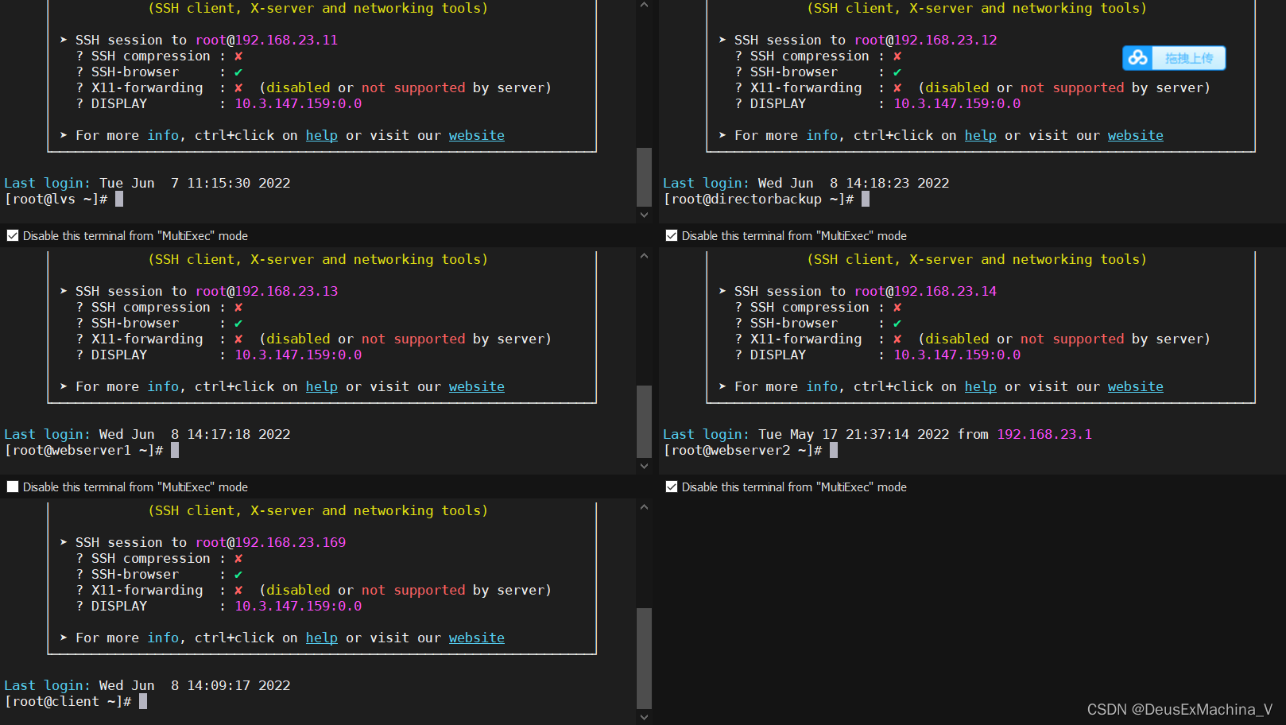Click scroll-up arrow of client terminal
The image size is (1286, 725).
coord(644,507)
